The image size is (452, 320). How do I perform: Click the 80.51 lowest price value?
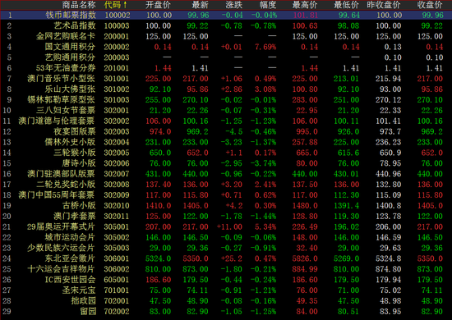(x=348, y=312)
